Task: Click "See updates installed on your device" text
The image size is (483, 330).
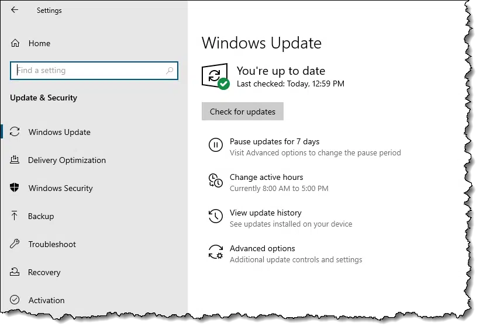Action: coord(291,224)
